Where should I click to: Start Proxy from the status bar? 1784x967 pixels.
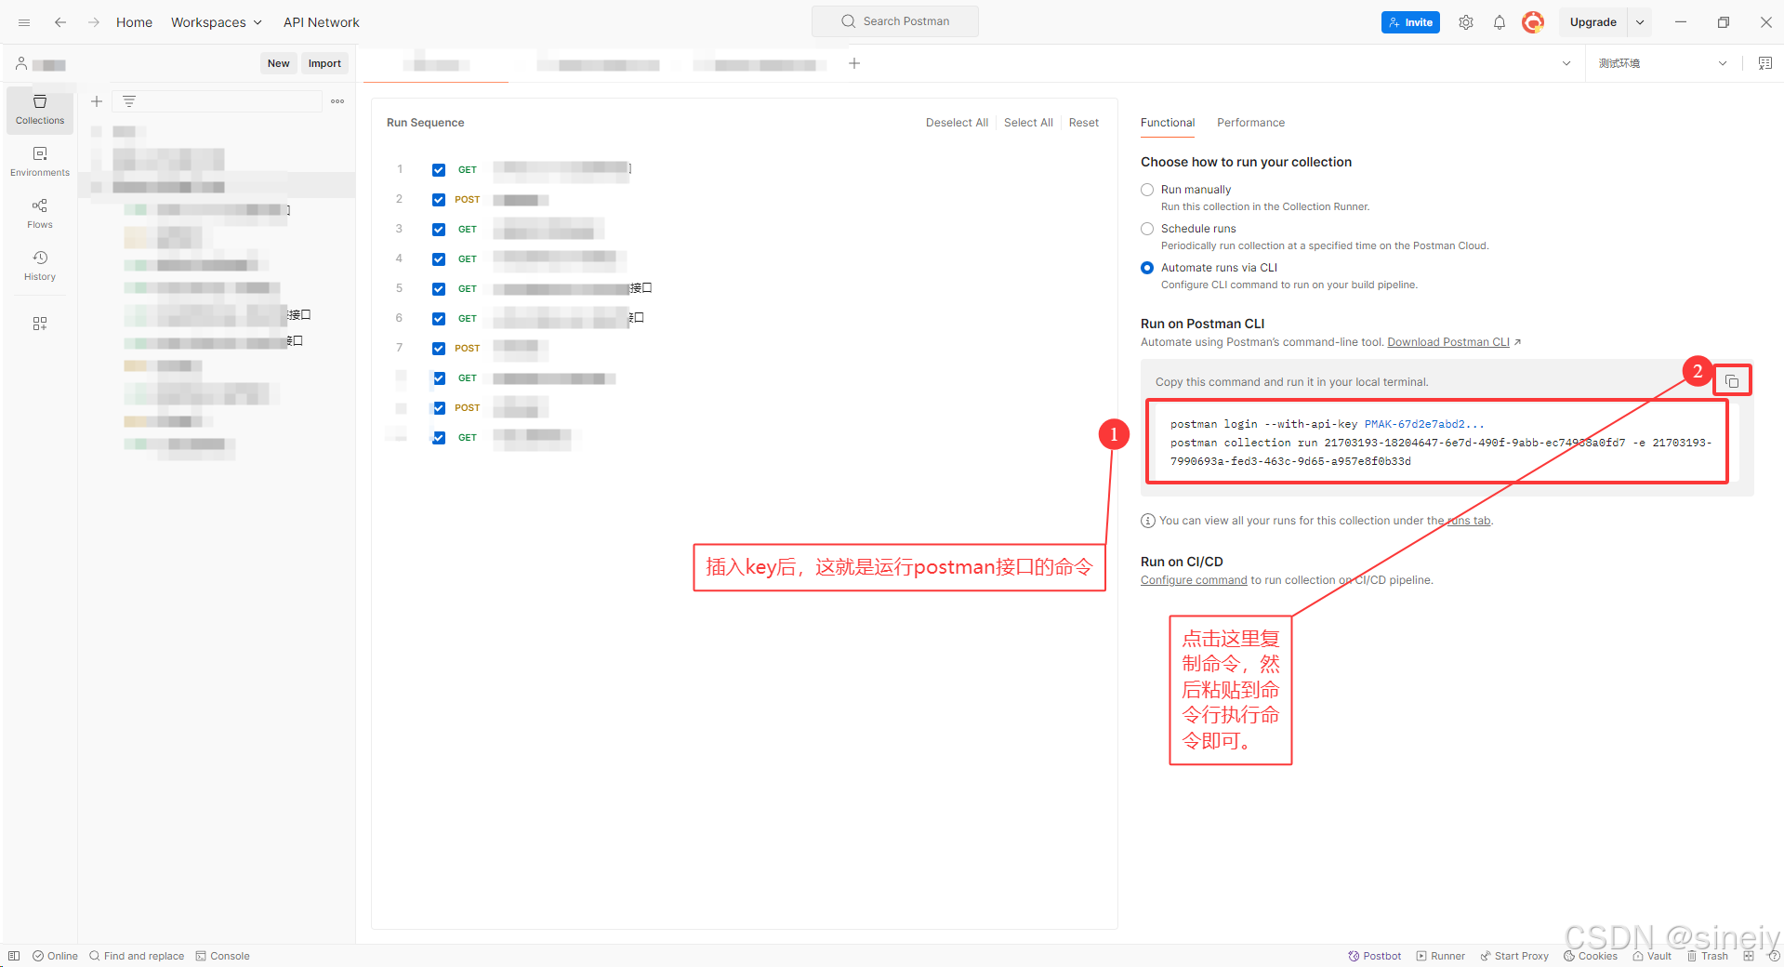(1514, 956)
